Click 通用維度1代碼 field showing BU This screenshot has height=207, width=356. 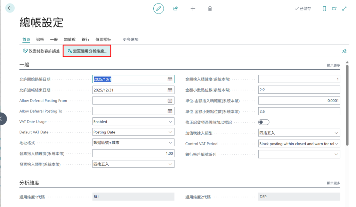133,197
